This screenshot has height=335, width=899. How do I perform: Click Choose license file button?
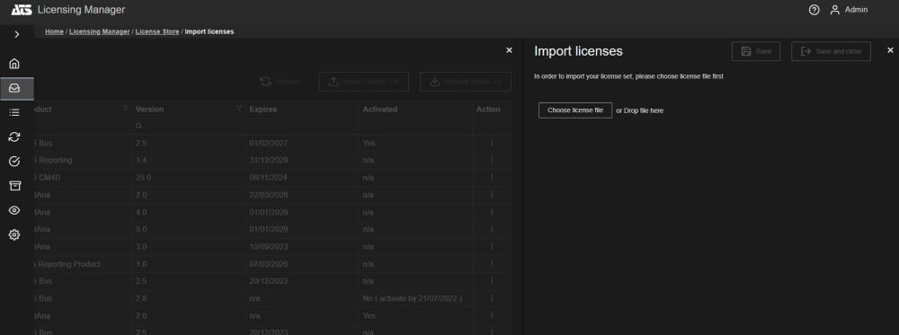(x=575, y=110)
